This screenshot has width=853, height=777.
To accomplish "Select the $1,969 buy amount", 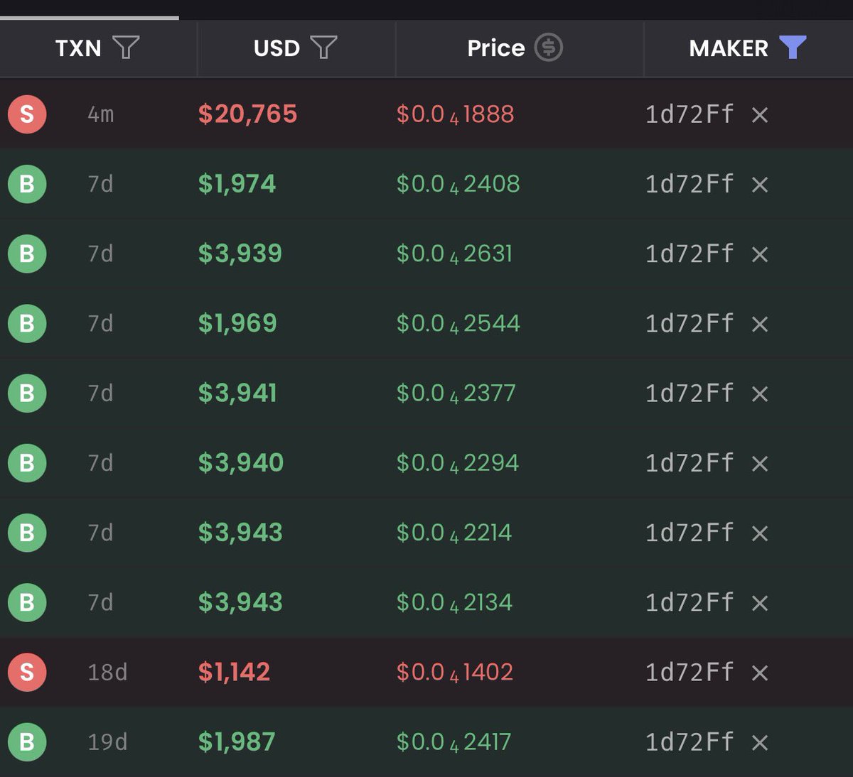I will [237, 323].
